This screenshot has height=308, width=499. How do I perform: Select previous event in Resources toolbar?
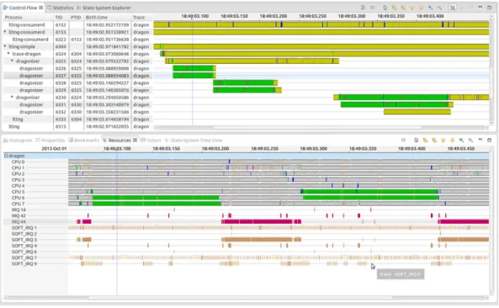(x=425, y=140)
